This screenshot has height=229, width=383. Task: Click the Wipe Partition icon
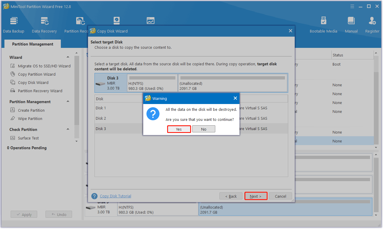pos(13,118)
